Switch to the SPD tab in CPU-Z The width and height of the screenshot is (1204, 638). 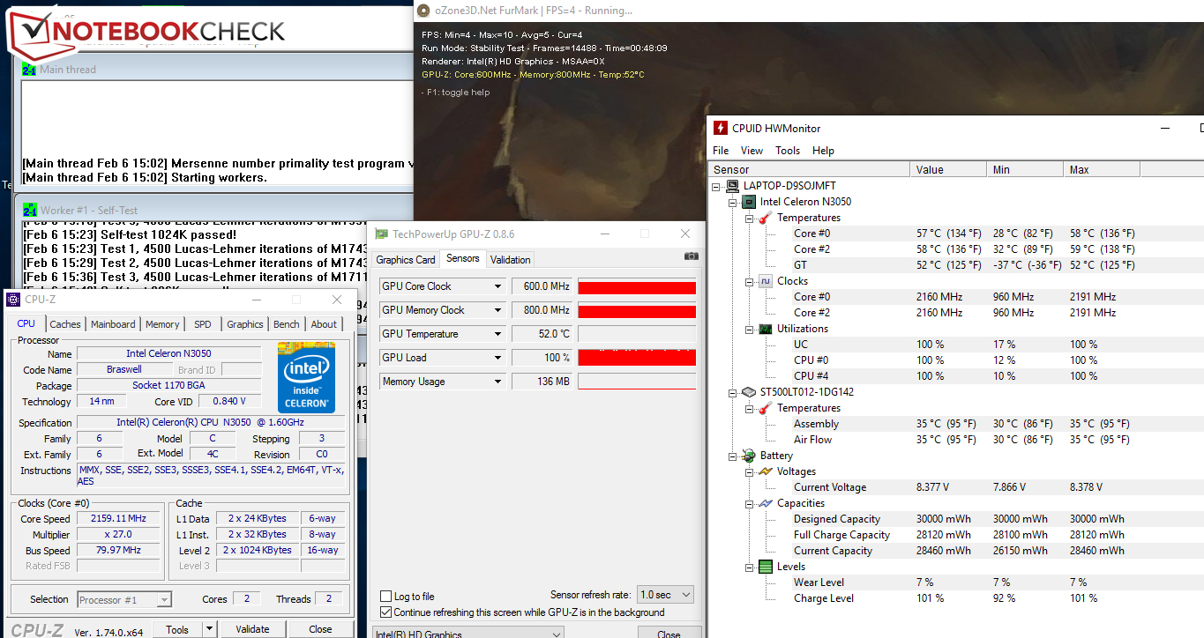coord(203,324)
